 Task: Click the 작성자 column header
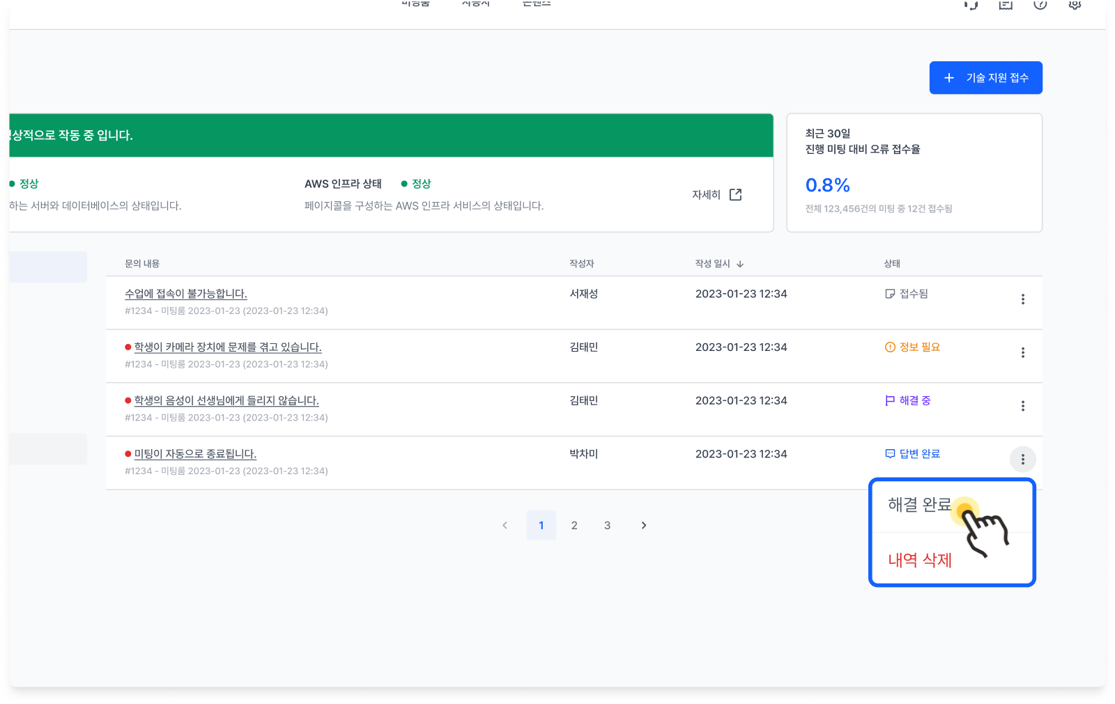coord(582,264)
